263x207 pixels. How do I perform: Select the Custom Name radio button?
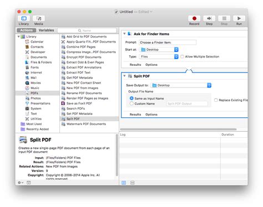(131, 103)
